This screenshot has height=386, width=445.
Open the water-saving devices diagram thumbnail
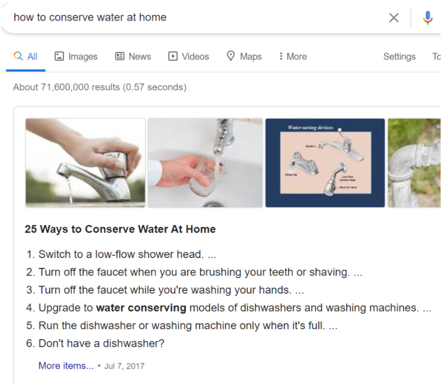(x=325, y=163)
